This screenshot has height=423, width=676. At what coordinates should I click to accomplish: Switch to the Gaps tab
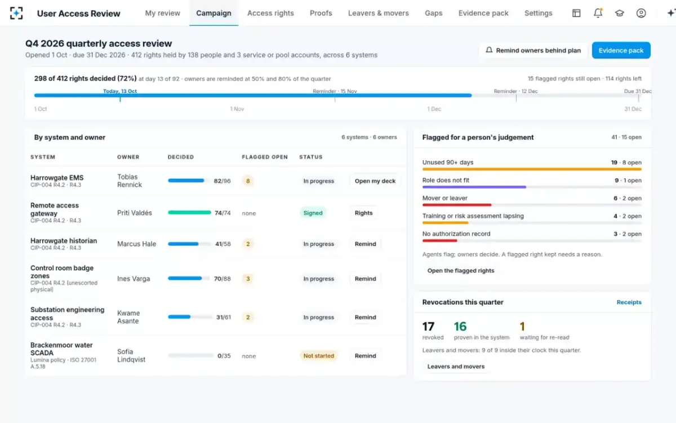(434, 13)
